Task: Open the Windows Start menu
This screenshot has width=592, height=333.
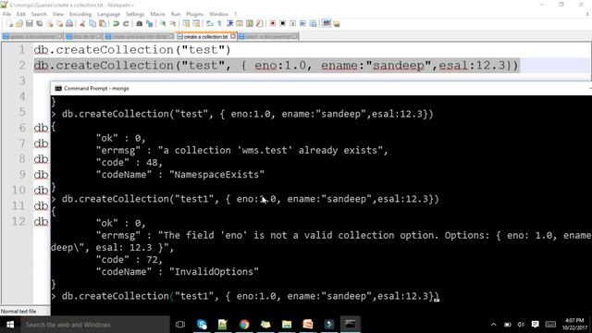Action: tap(10, 325)
